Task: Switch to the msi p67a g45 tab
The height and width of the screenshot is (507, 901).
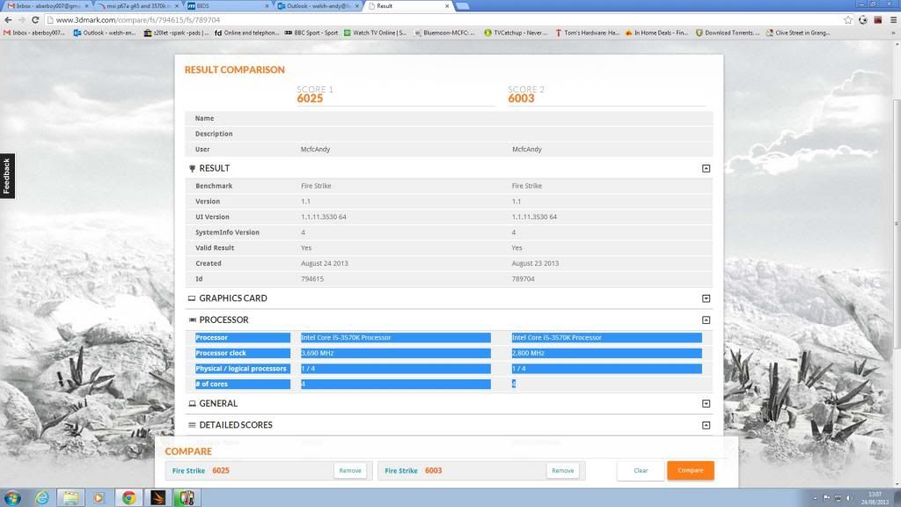Action: 136,6
